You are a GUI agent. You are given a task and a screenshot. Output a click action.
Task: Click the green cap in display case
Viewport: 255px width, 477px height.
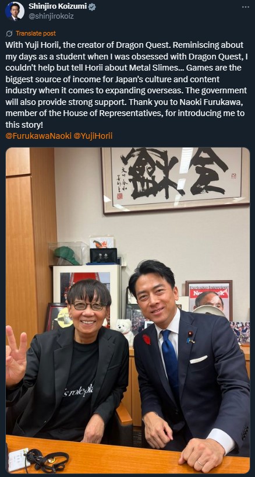pos(67,255)
